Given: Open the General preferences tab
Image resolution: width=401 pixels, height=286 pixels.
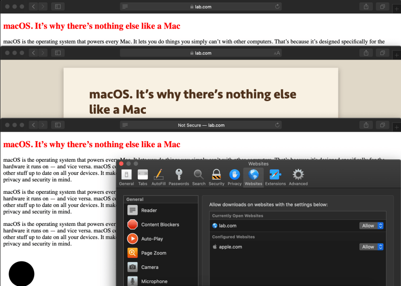Looking at the screenshot, I should tap(126, 177).
